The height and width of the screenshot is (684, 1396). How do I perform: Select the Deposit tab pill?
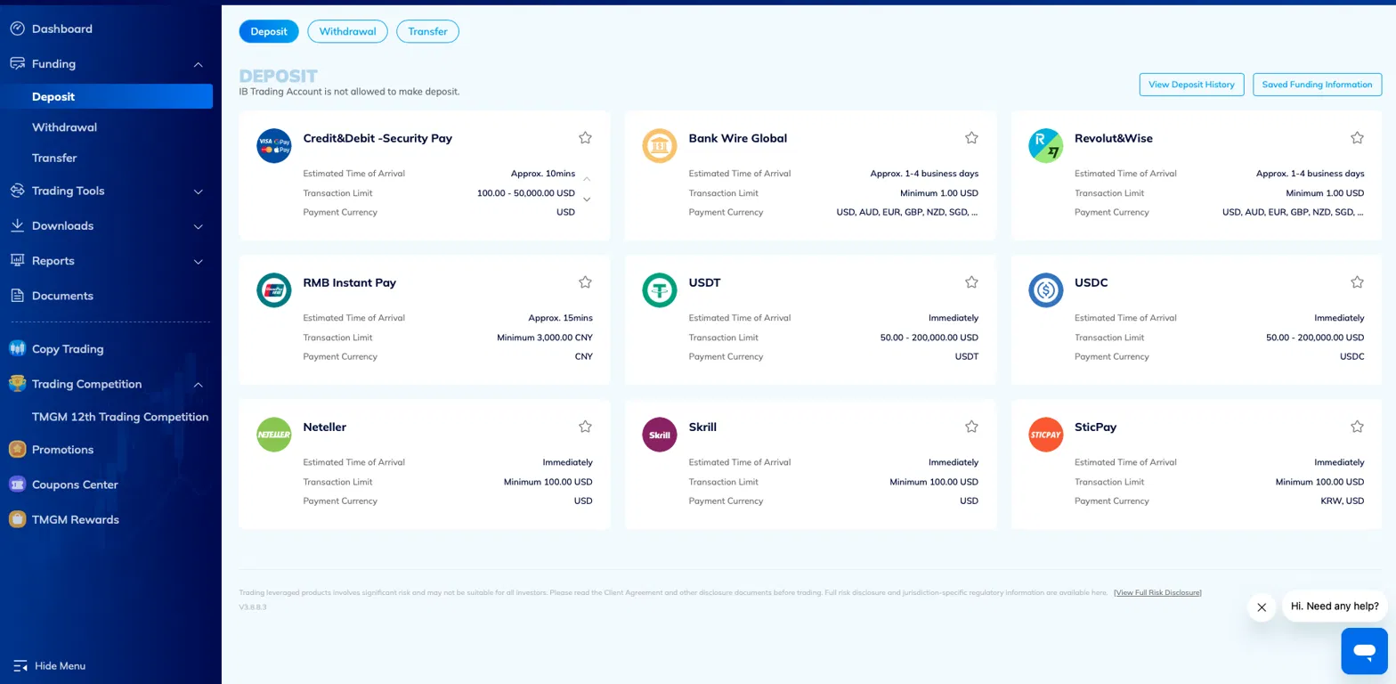[269, 31]
